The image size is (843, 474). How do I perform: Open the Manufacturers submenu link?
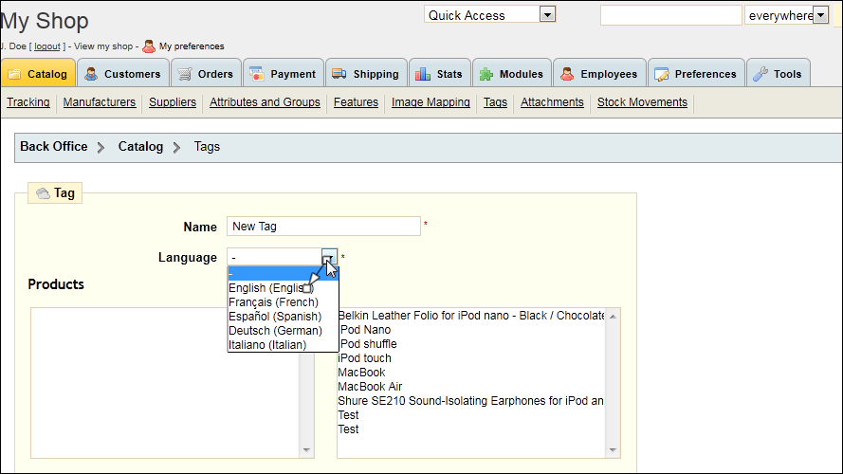tap(100, 102)
